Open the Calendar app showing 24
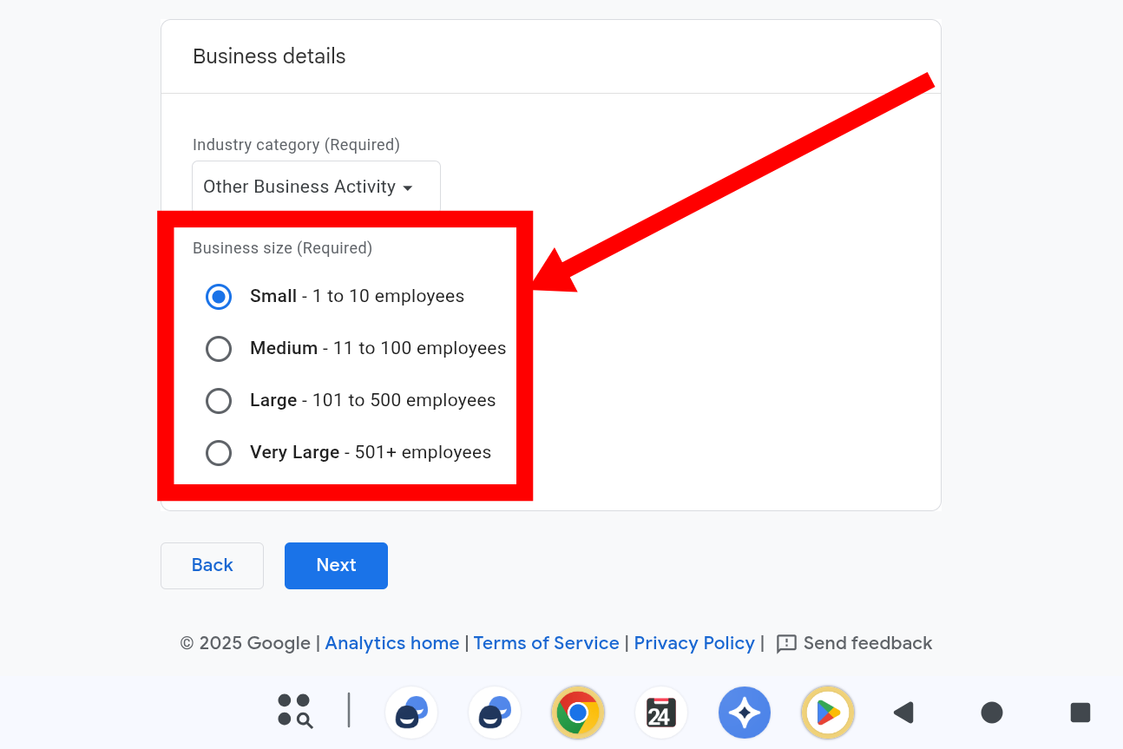 (660, 713)
